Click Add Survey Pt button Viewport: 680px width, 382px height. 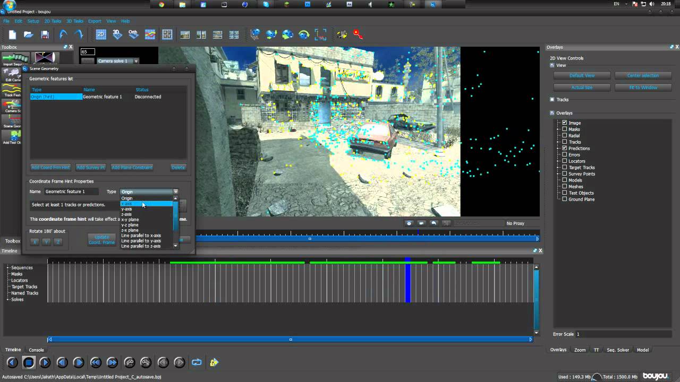pos(91,167)
